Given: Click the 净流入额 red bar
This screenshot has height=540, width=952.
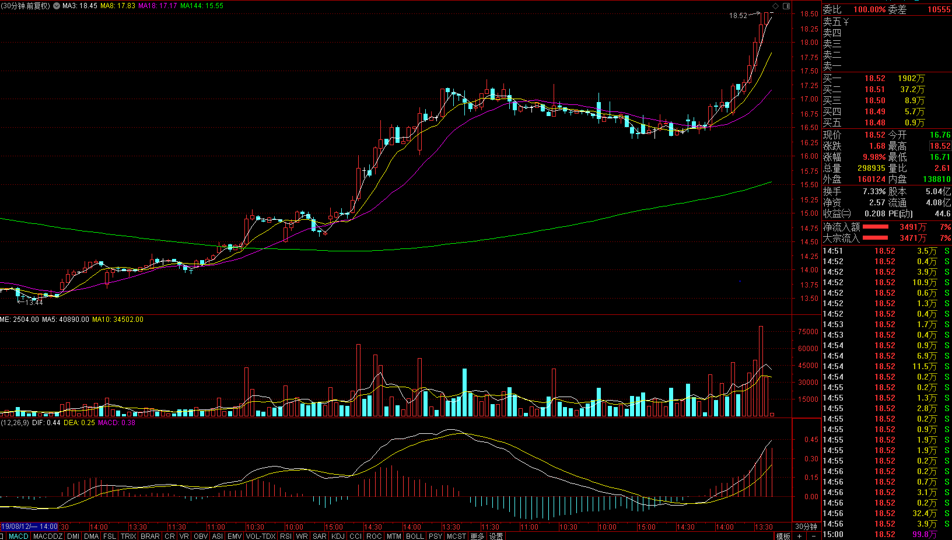Looking at the screenshot, I should pyautogui.click(x=876, y=227).
